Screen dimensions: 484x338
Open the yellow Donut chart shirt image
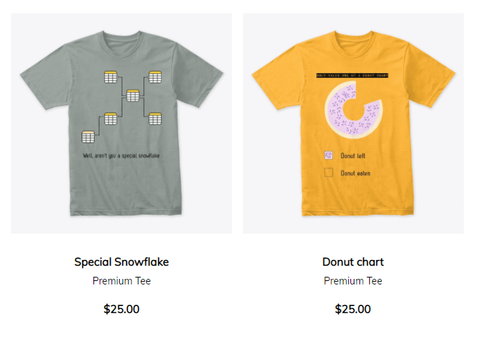point(353,123)
